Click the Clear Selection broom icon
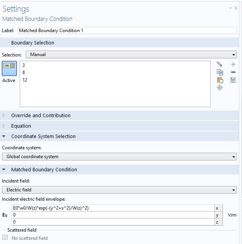Viewport: 242px width, 244px height. [x=233, y=80]
